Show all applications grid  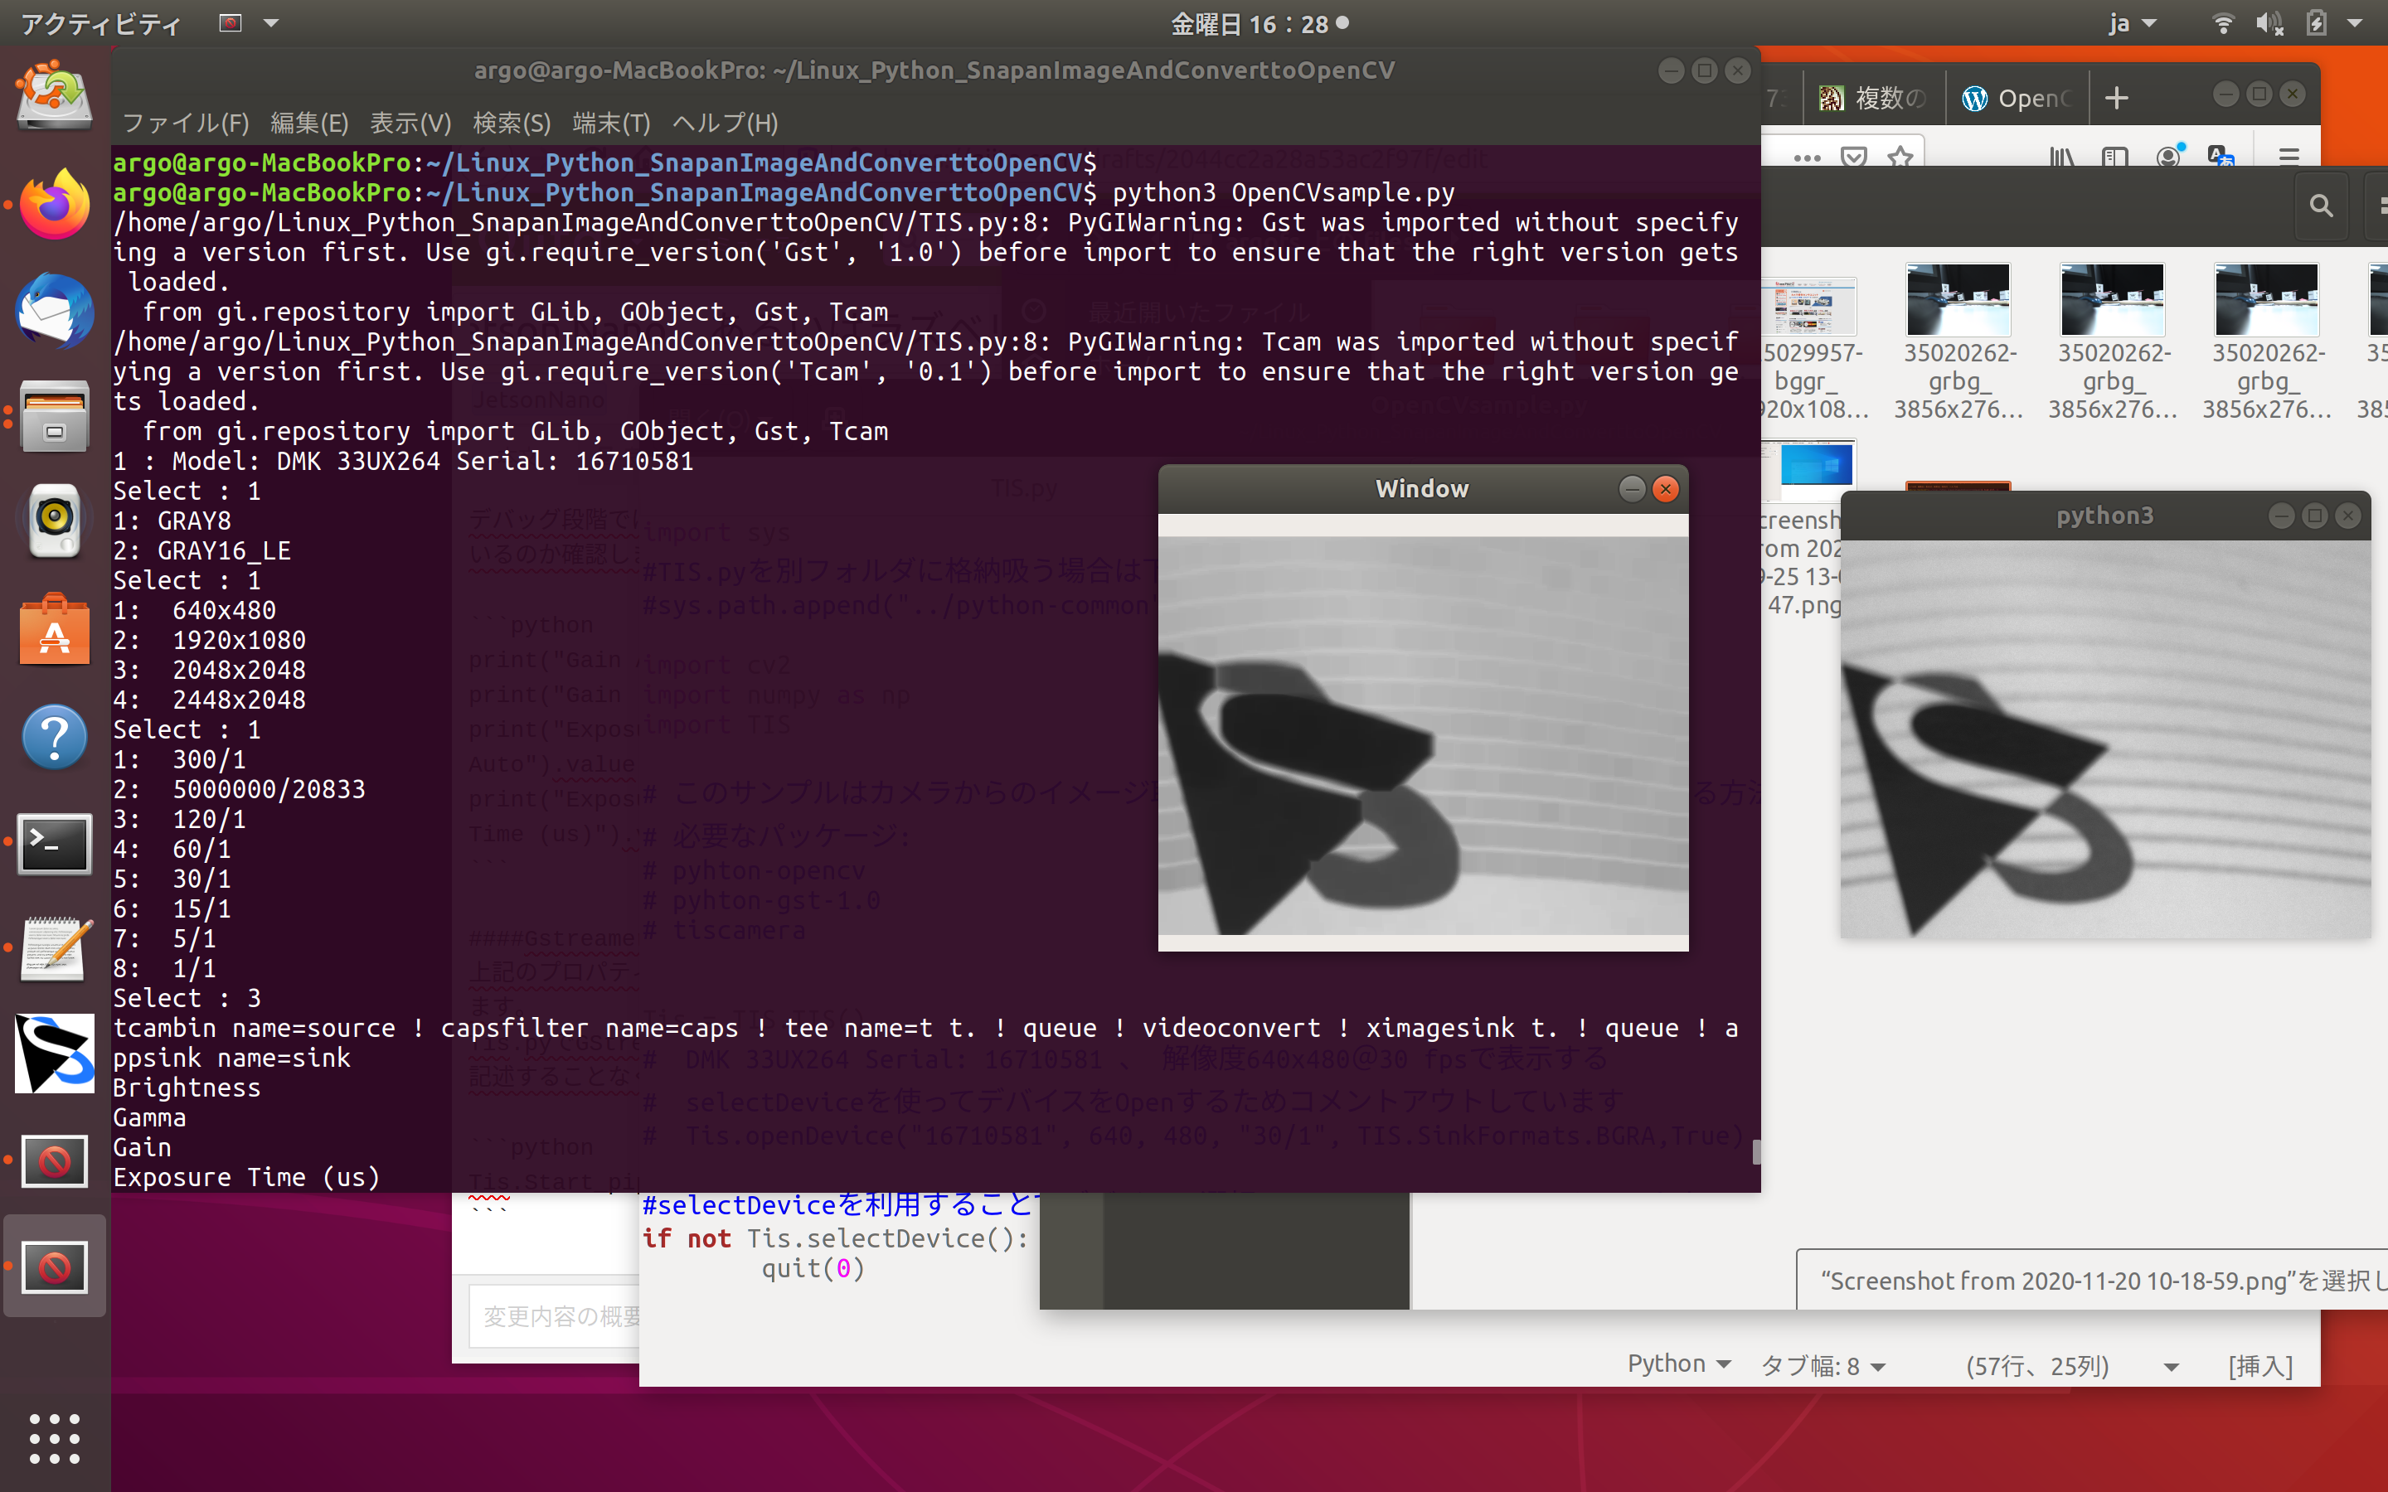tap(54, 1438)
